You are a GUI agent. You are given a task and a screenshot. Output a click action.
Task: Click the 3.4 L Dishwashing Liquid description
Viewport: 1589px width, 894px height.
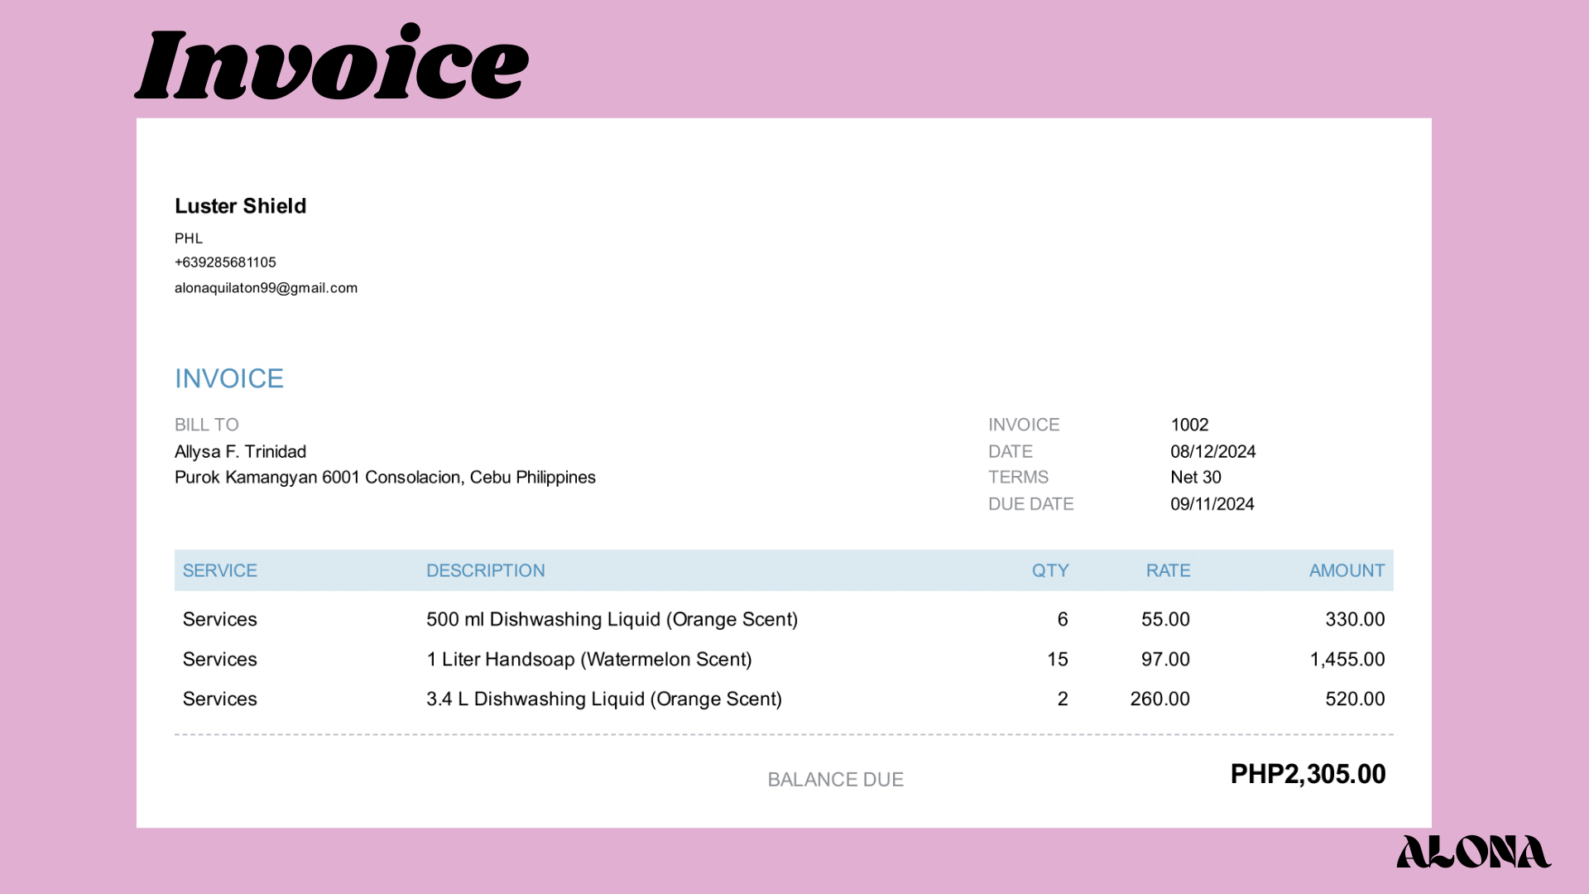(x=603, y=699)
